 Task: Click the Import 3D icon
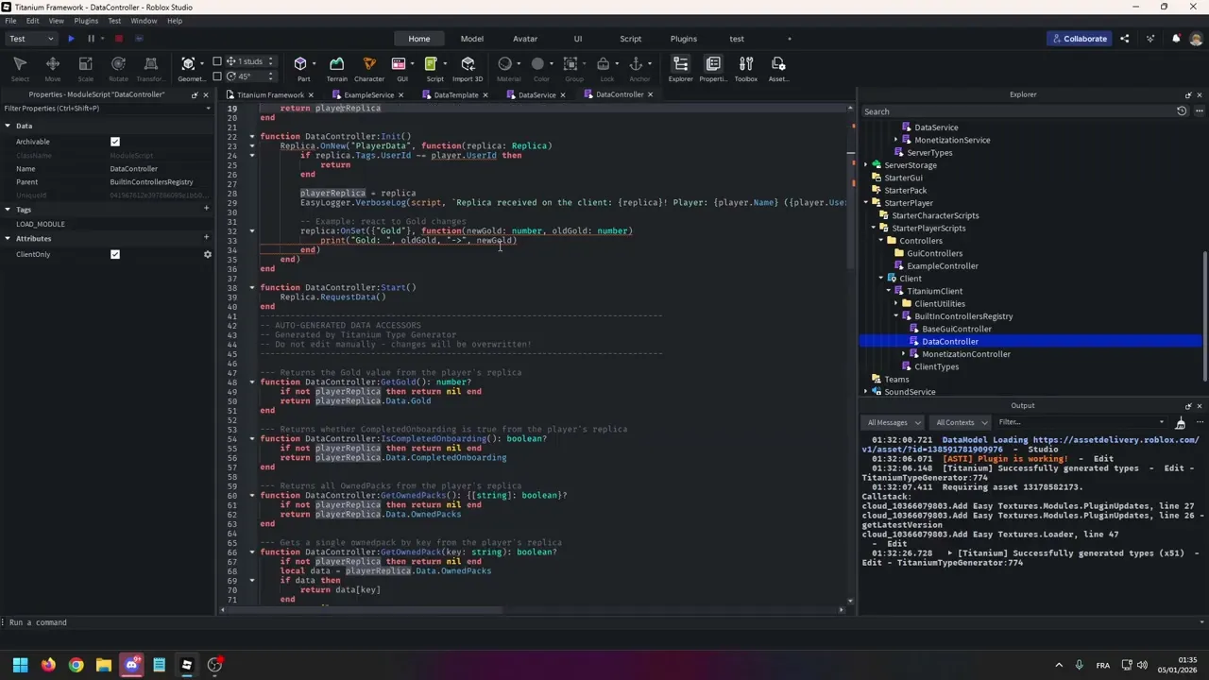pos(468,64)
